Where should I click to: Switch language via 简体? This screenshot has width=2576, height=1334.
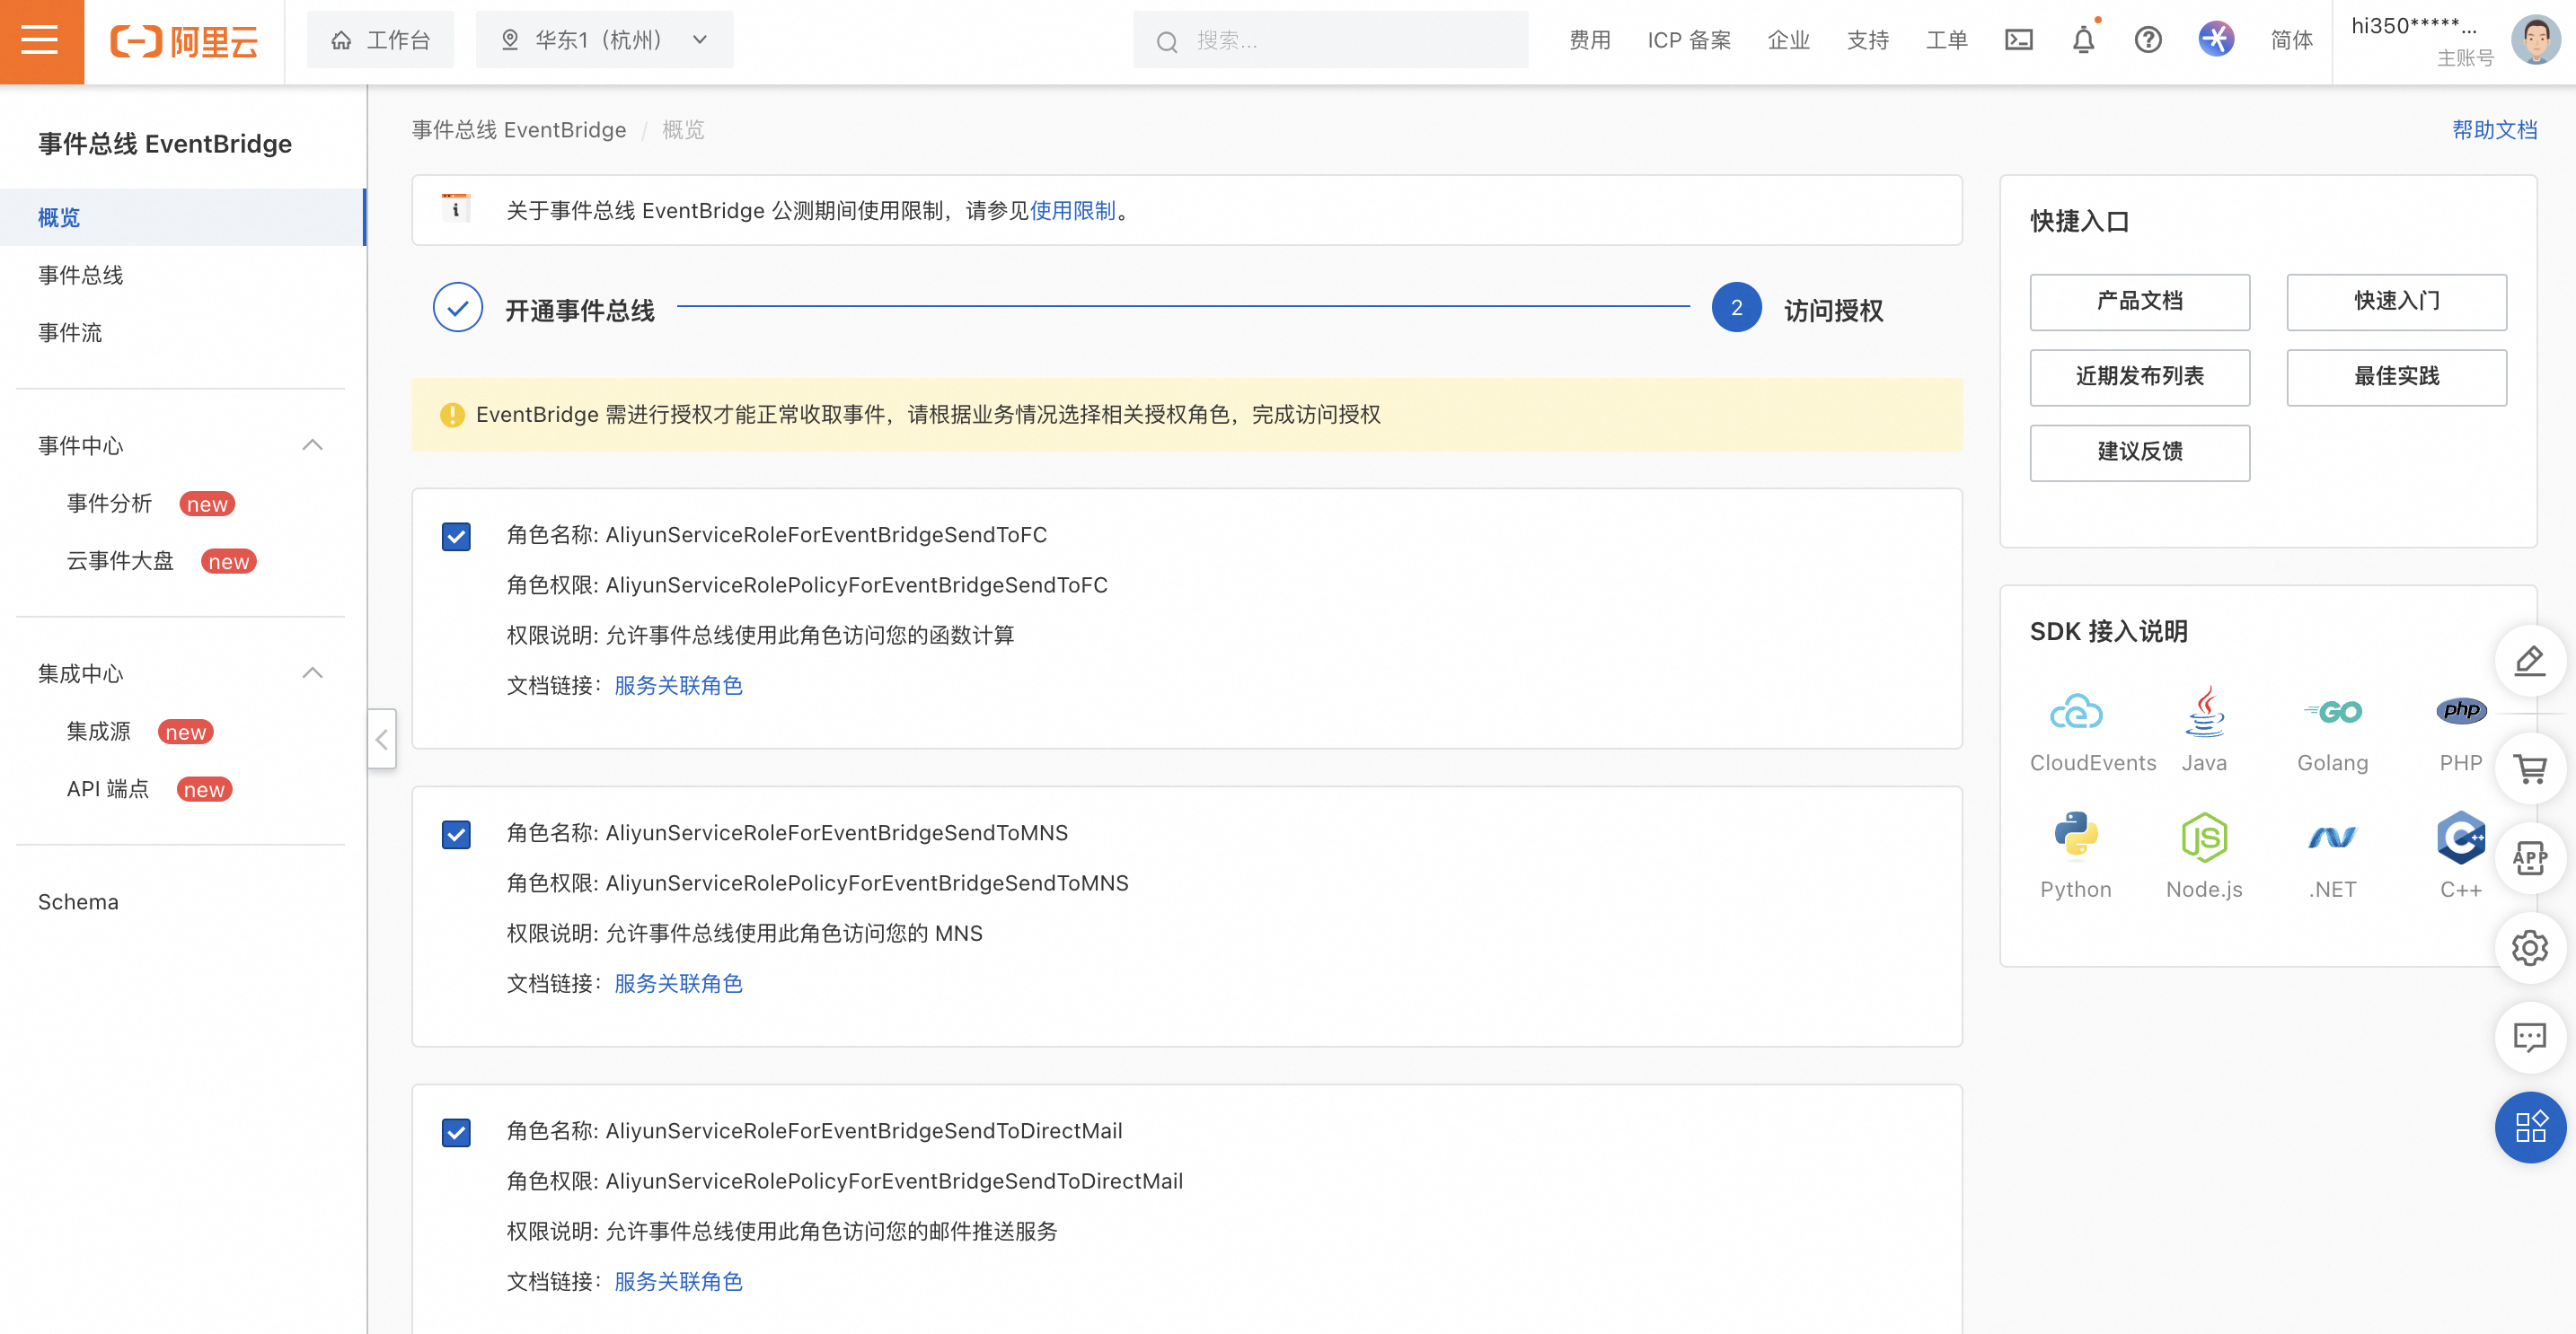point(2291,40)
